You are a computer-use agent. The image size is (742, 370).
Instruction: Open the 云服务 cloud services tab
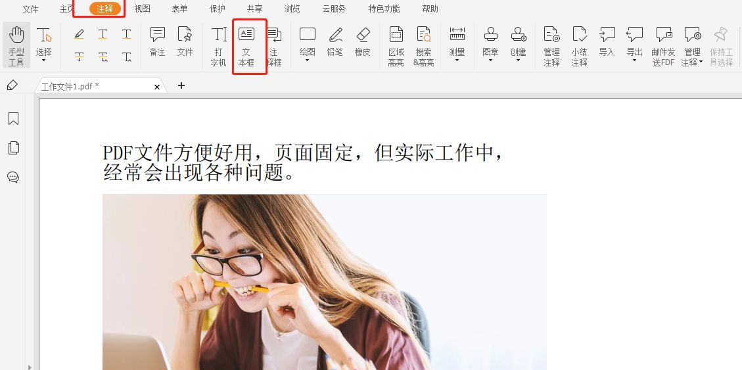334,9
